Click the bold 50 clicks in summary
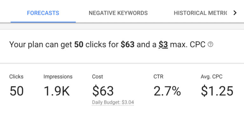The height and width of the screenshot is (115, 244). coord(79,45)
